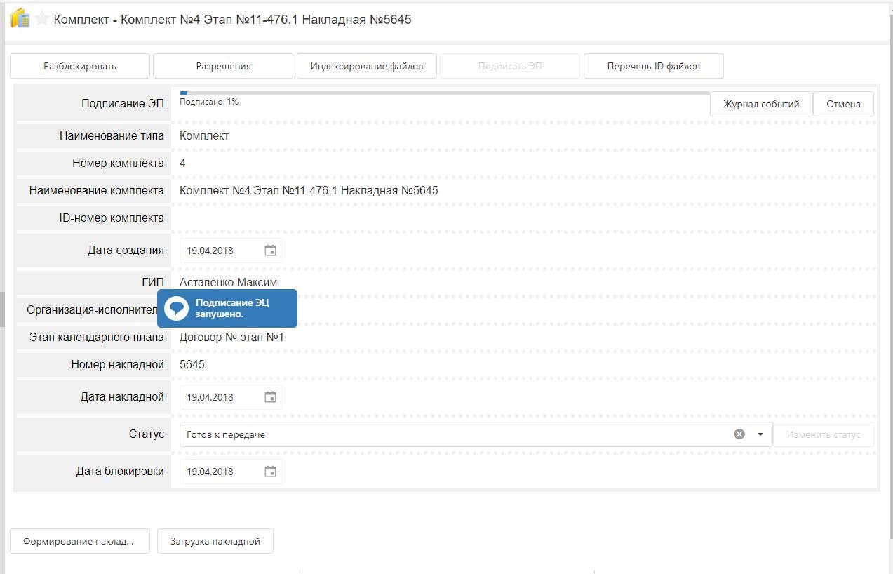Click the Подписание ЭЦ запущено notification

click(x=227, y=308)
